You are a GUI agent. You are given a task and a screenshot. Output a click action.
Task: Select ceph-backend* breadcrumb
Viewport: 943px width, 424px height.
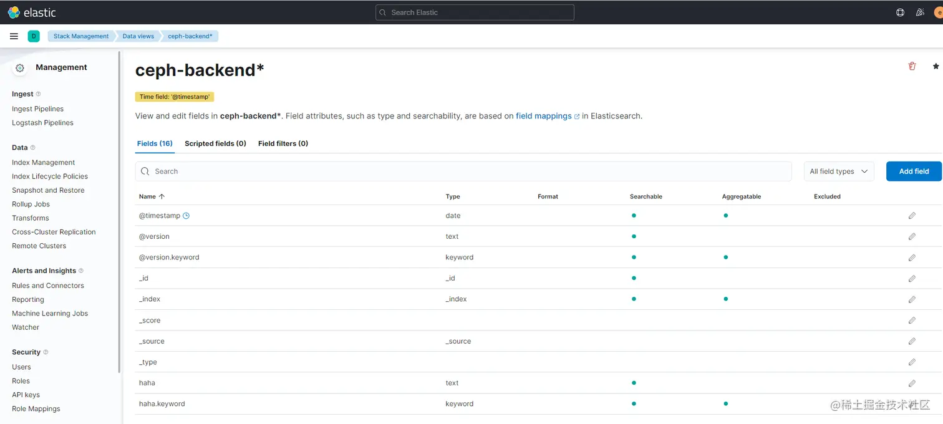[190, 36]
